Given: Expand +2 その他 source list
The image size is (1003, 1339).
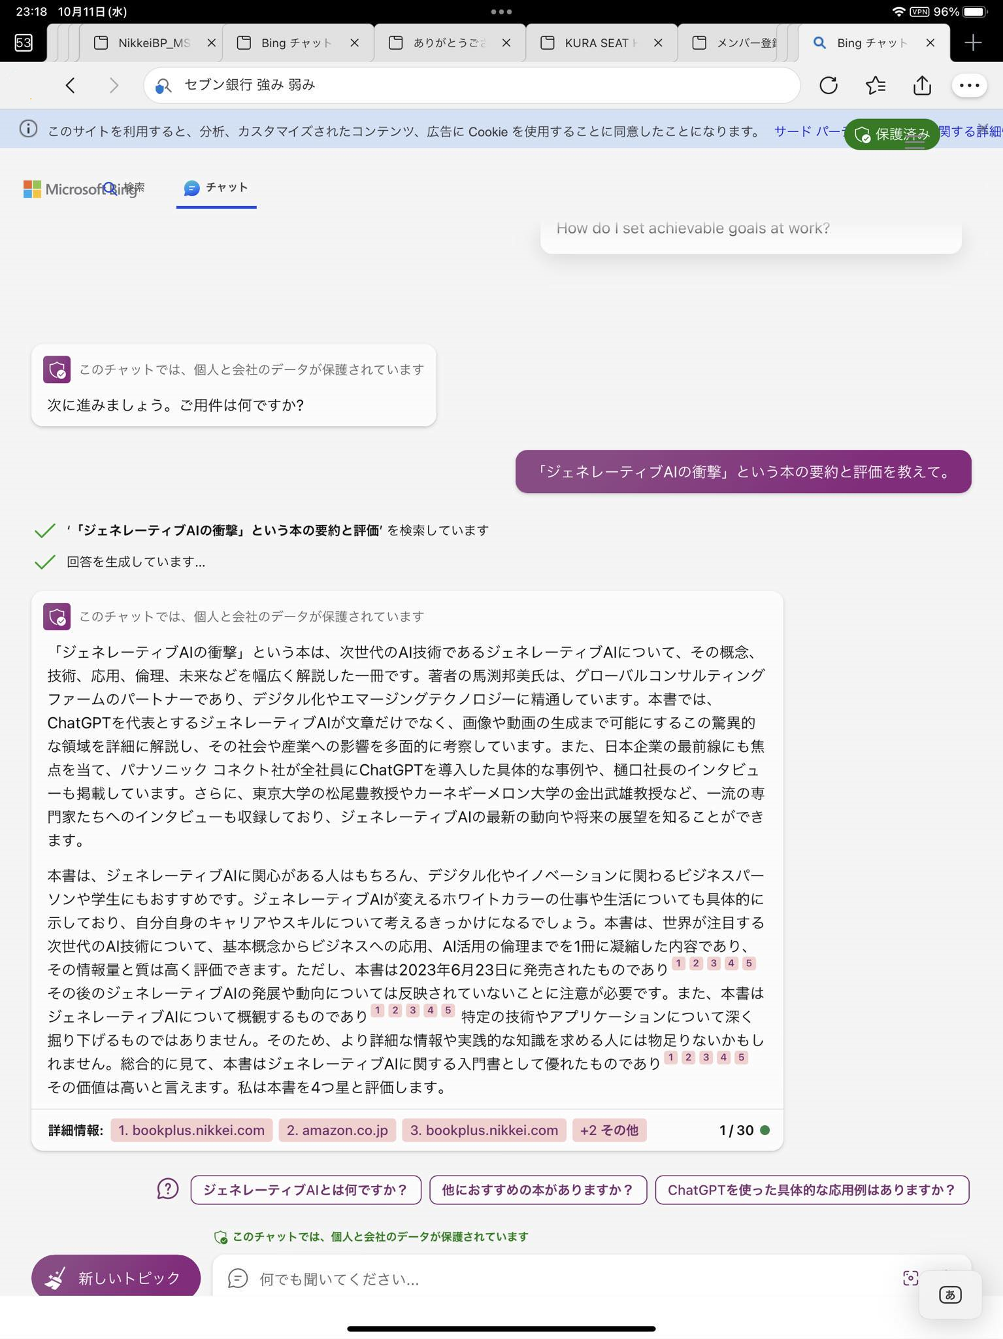Looking at the screenshot, I should 609,1130.
